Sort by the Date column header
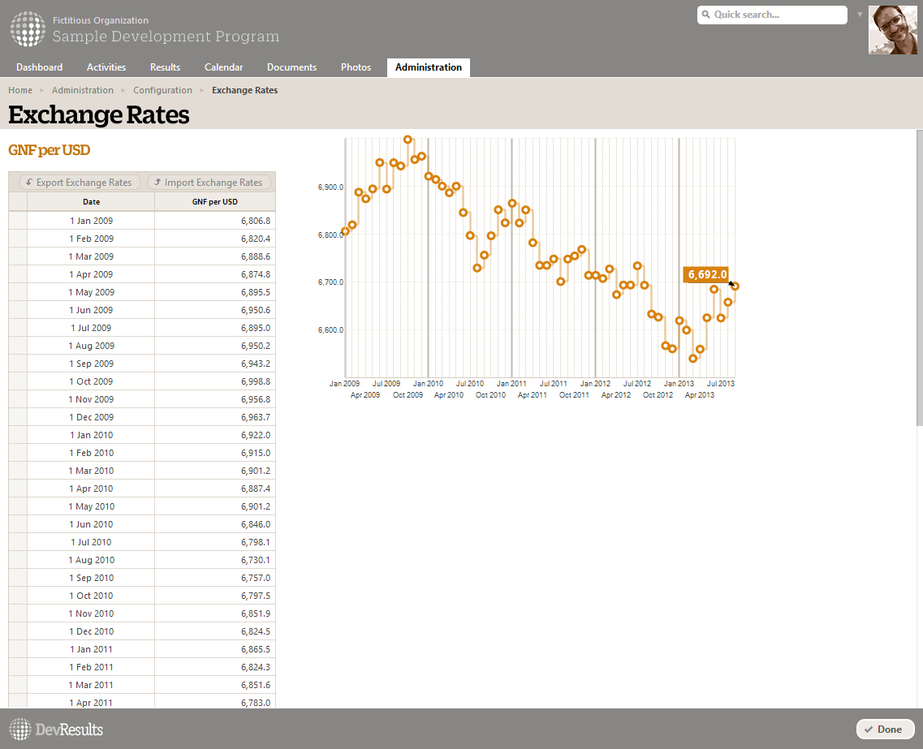This screenshot has width=923, height=749. 91,201
